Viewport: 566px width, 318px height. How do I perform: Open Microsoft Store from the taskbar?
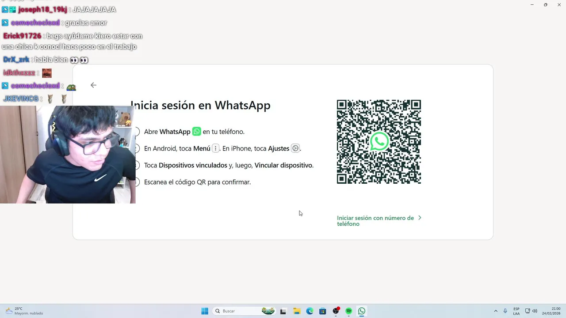click(x=323, y=311)
